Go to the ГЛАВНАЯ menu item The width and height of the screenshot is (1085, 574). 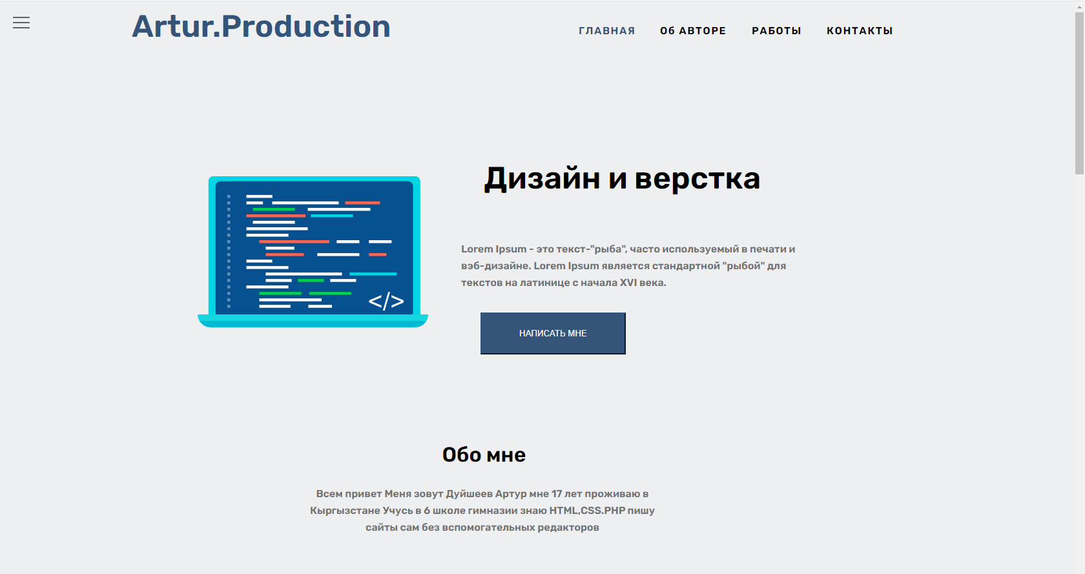click(606, 30)
